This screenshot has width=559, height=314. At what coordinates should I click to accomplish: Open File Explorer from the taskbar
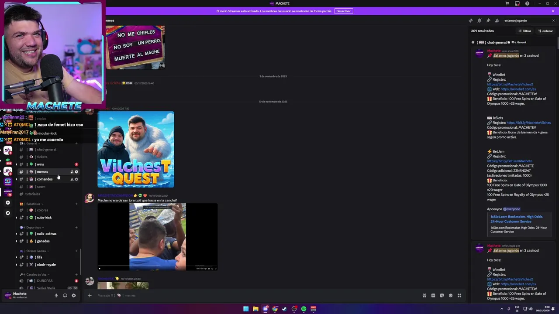255,309
